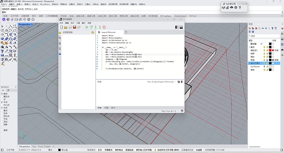Open the Perspective viewport dropdown arrow

32,24
